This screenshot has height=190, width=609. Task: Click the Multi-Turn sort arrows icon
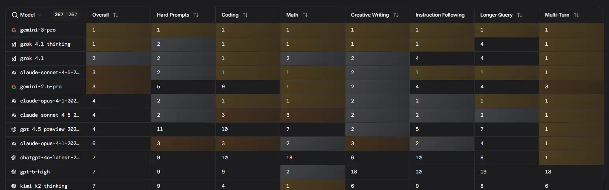[x=576, y=15]
